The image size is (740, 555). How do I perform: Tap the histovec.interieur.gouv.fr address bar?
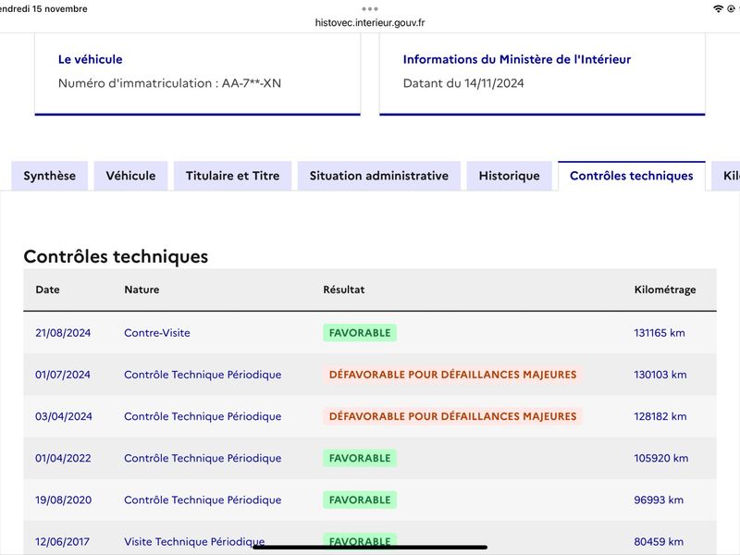[x=370, y=22]
